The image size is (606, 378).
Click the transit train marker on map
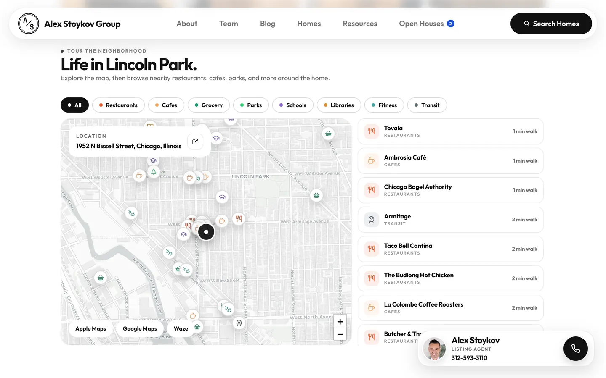(239, 323)
